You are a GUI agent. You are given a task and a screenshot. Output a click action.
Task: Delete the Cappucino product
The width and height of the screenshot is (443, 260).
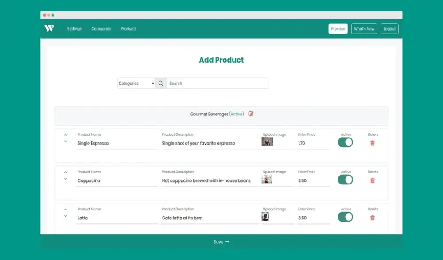click(x=373, y=180)
